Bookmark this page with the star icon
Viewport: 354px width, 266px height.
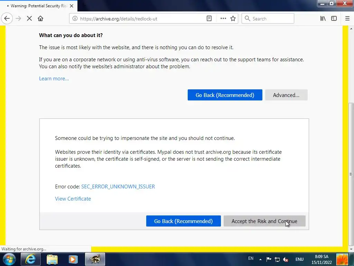pyautogui.click(x=233, y=19)
